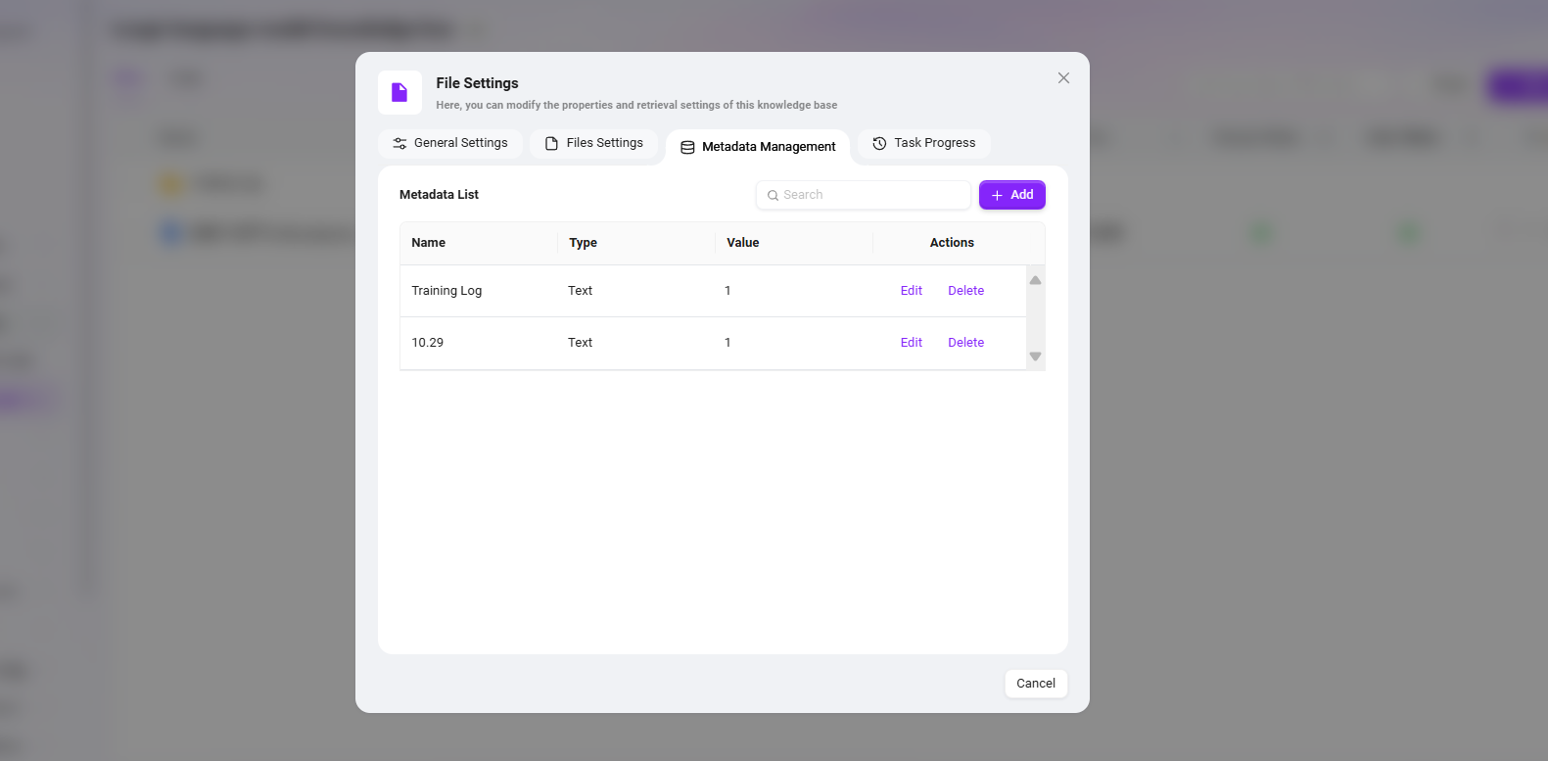Select the 10.29 name cell
The width and height of the screenshot is (1548, 761).
click(x=428, y=343)
